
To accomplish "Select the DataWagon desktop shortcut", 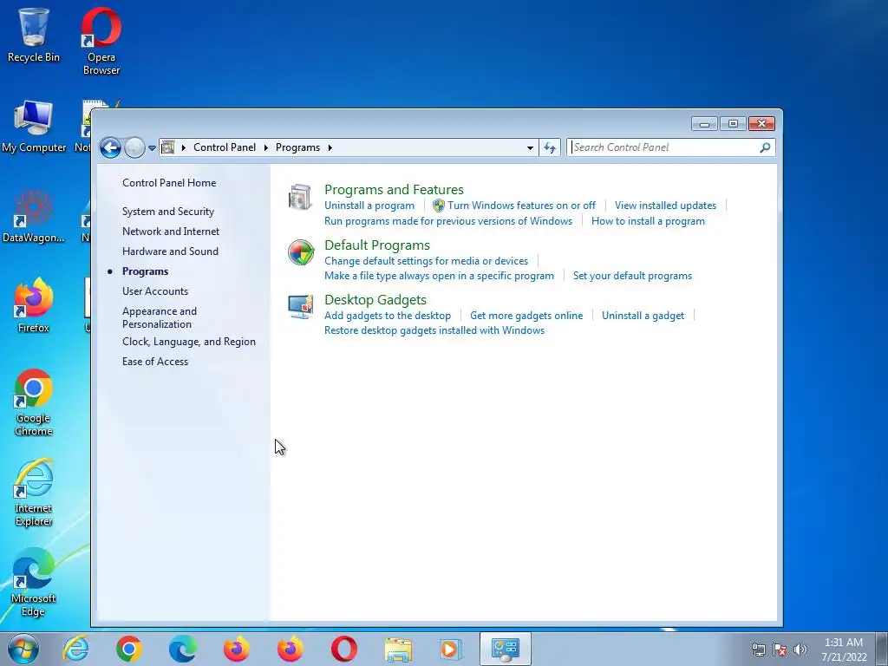I will (x=34, y=216).
